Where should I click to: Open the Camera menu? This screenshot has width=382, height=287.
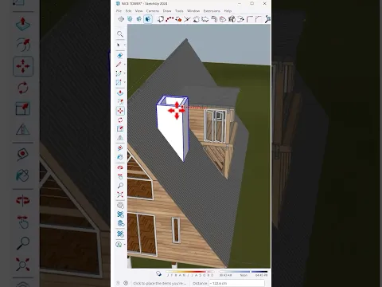tap(153, 11)
